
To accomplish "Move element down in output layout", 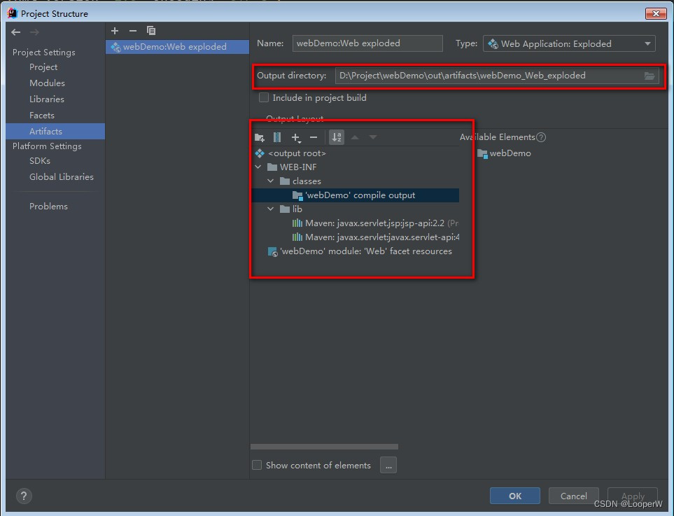I will (373, 137).
